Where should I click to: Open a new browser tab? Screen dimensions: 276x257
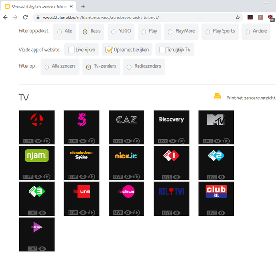point(83,6)
